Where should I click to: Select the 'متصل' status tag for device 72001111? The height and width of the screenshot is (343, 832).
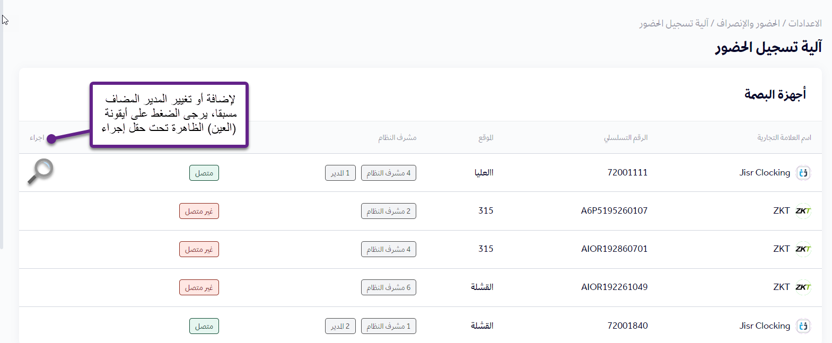[x=204, y=173]
